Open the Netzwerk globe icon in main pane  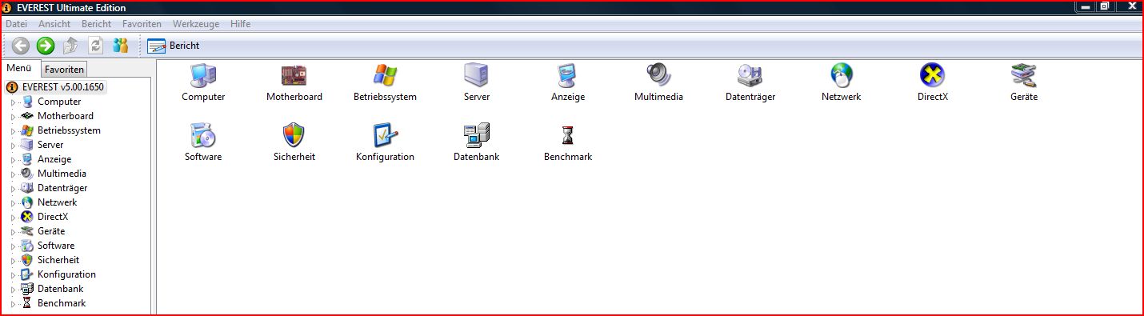[842, 75]
